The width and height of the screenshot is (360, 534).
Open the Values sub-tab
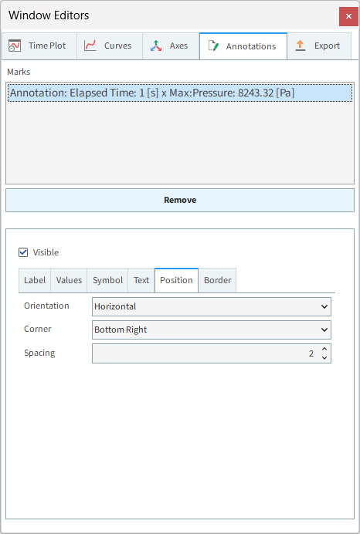tap(69, 280)
